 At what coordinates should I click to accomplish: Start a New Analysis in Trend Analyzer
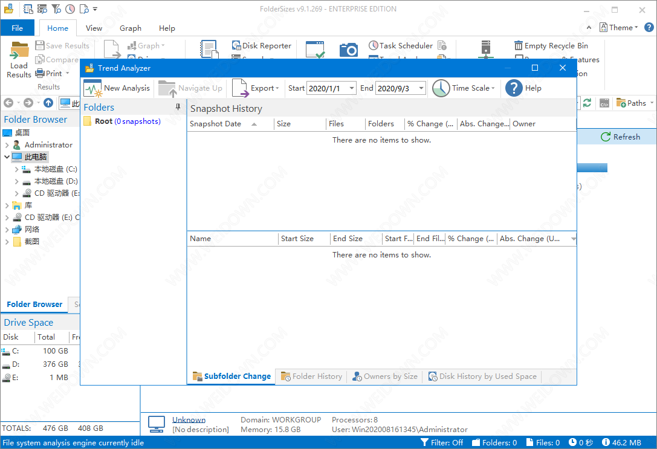click(117, 88)
